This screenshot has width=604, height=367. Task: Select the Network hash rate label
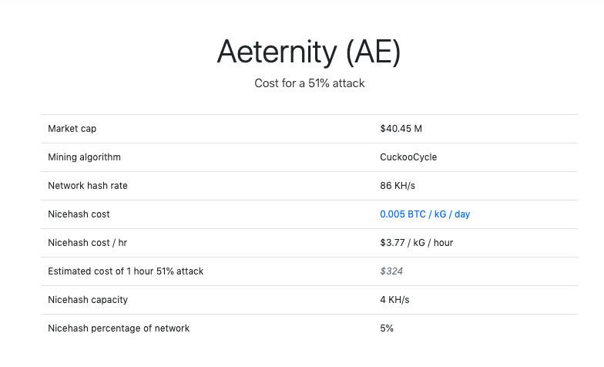pos(88,186)
